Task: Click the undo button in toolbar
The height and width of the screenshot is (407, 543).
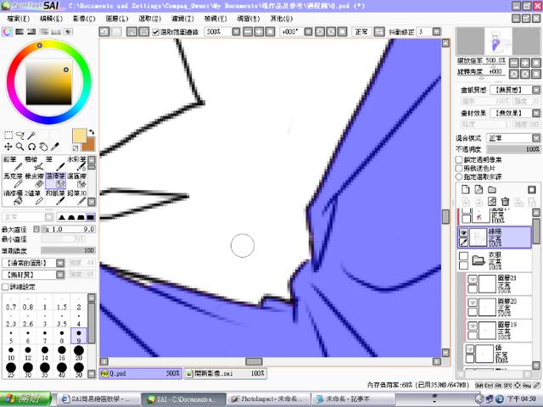Action: (104, 32)
